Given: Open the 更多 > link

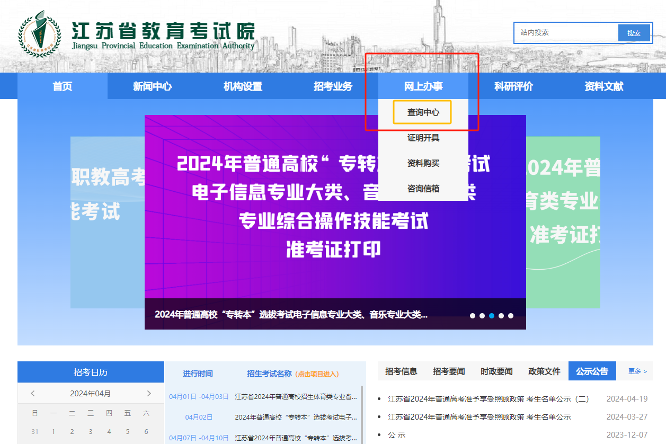Looking at the screenshot, I should (x=637, y=371).
